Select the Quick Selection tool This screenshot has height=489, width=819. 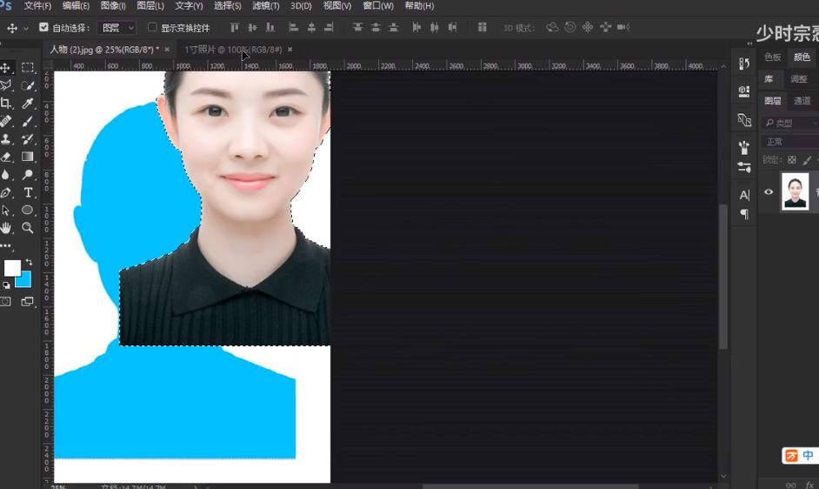coord(27,85)
